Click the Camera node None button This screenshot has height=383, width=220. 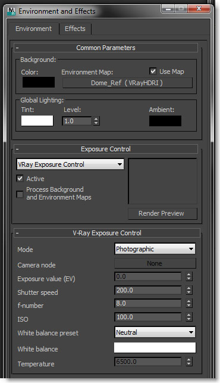pyautogui.click(x=155, y=263)
